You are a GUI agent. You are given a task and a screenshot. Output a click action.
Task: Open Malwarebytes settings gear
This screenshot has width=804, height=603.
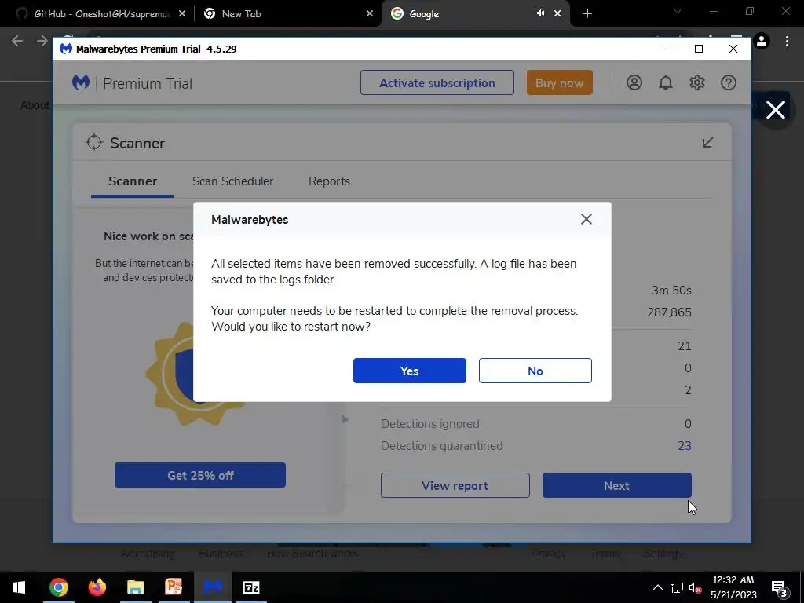(x=697, y=82)
